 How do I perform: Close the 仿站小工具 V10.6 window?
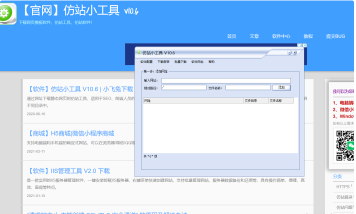click(294, 52)
